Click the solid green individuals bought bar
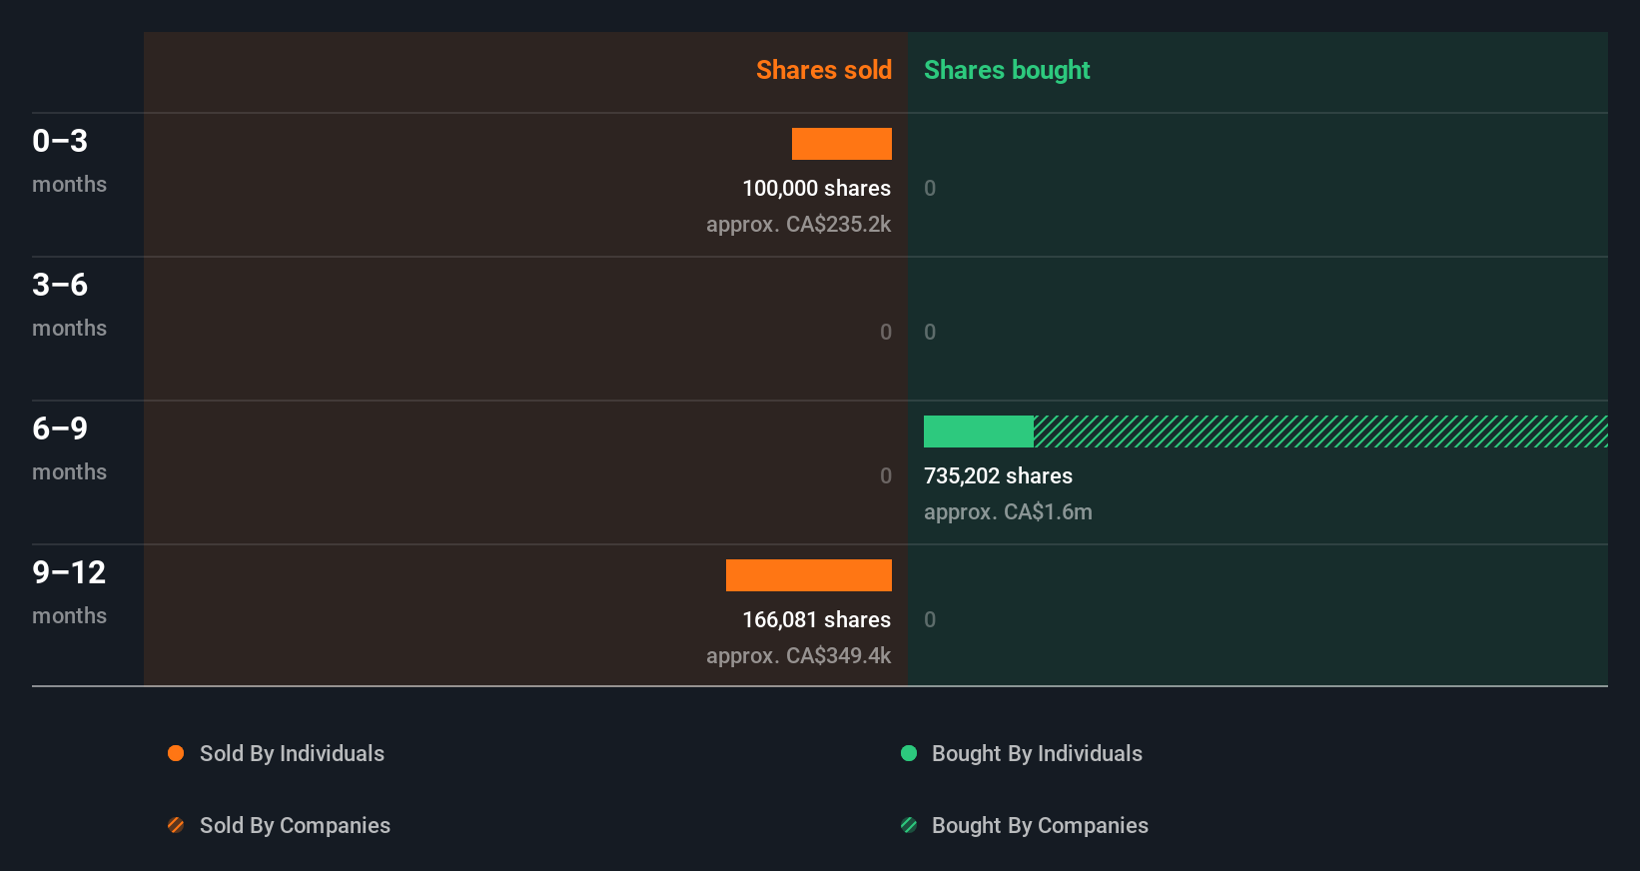The width and height of the screenshot is (1640, 871). [x=979, y=432]
